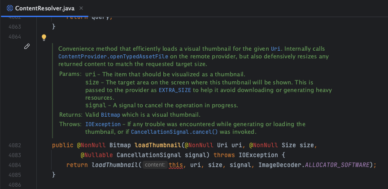
Task: Close the ContentResolver.java tab
Action: coord(81,8)
